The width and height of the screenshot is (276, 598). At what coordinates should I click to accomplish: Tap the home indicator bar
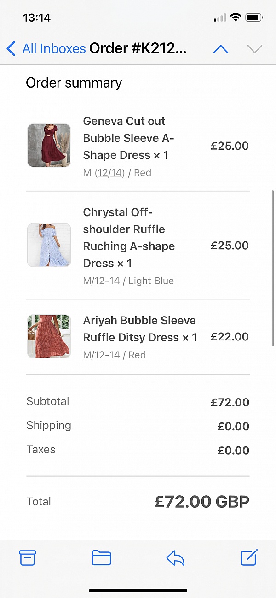[138, 591]
